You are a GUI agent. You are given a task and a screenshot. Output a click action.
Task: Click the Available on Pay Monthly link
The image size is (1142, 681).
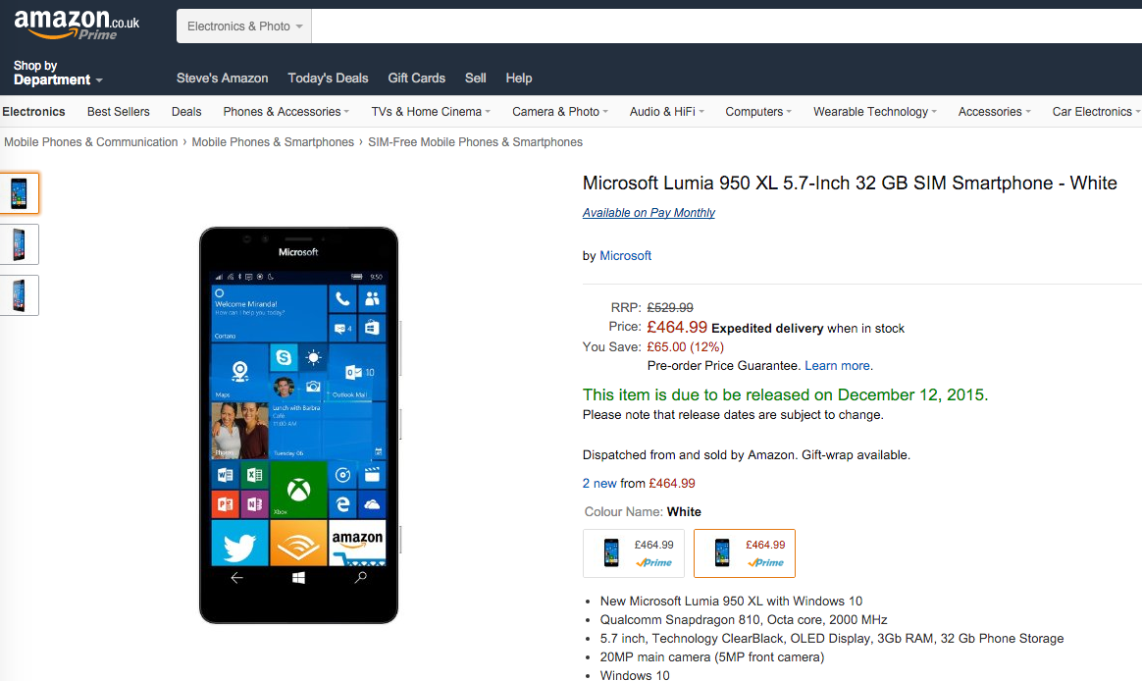[x=649, y=213]
